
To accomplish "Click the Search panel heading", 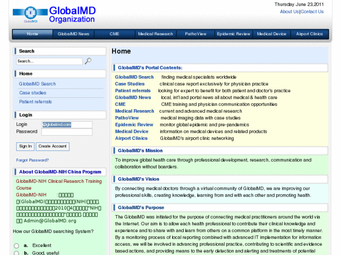I will 27,51.
